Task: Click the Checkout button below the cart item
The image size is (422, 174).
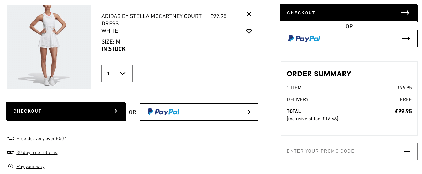Action: (x=65, y=111)
